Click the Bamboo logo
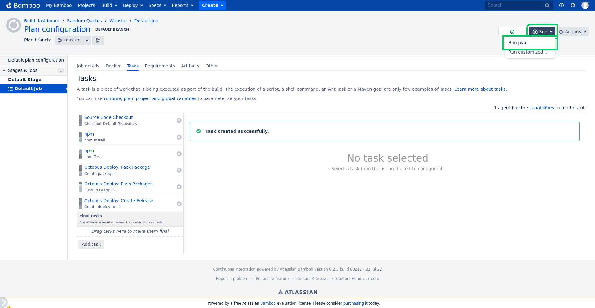 23,5
